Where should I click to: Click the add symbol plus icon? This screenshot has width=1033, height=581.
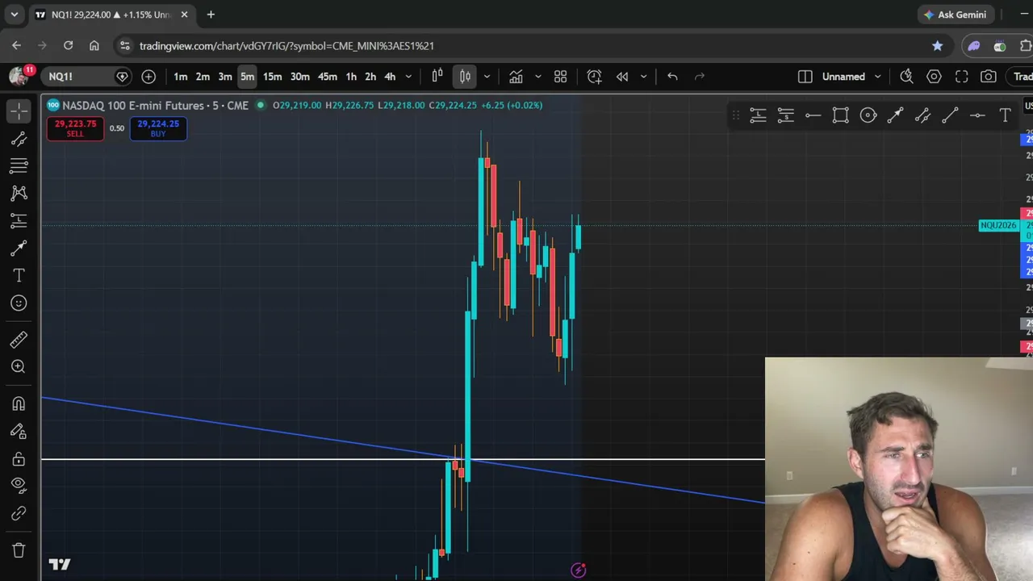(148, 77)
